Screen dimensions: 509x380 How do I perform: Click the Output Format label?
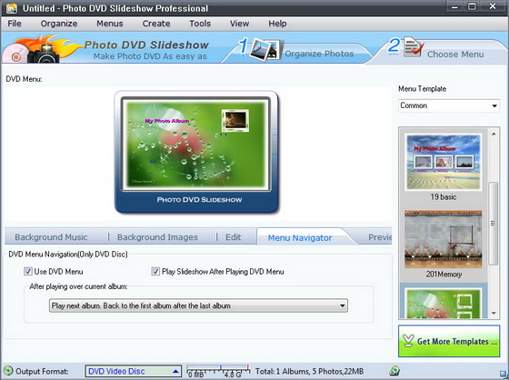pyautogui.click(x=42, y=371)
